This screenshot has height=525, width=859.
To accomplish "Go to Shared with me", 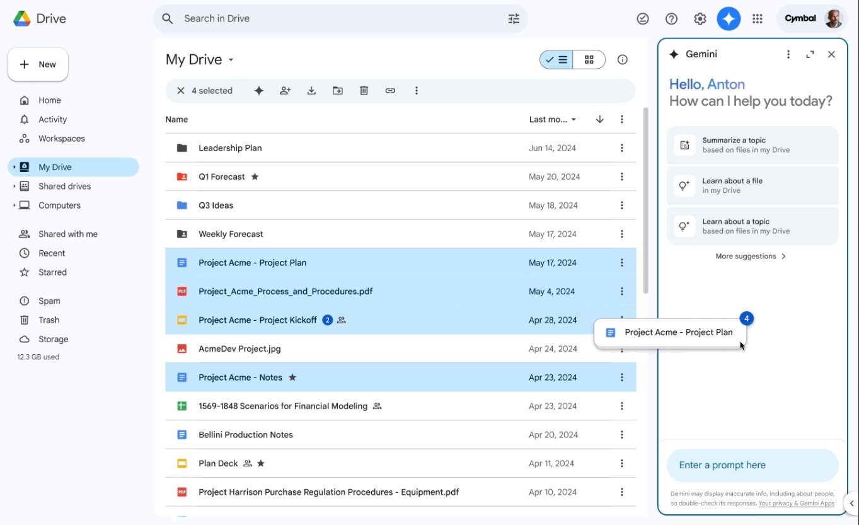I will tap(67, 234).
